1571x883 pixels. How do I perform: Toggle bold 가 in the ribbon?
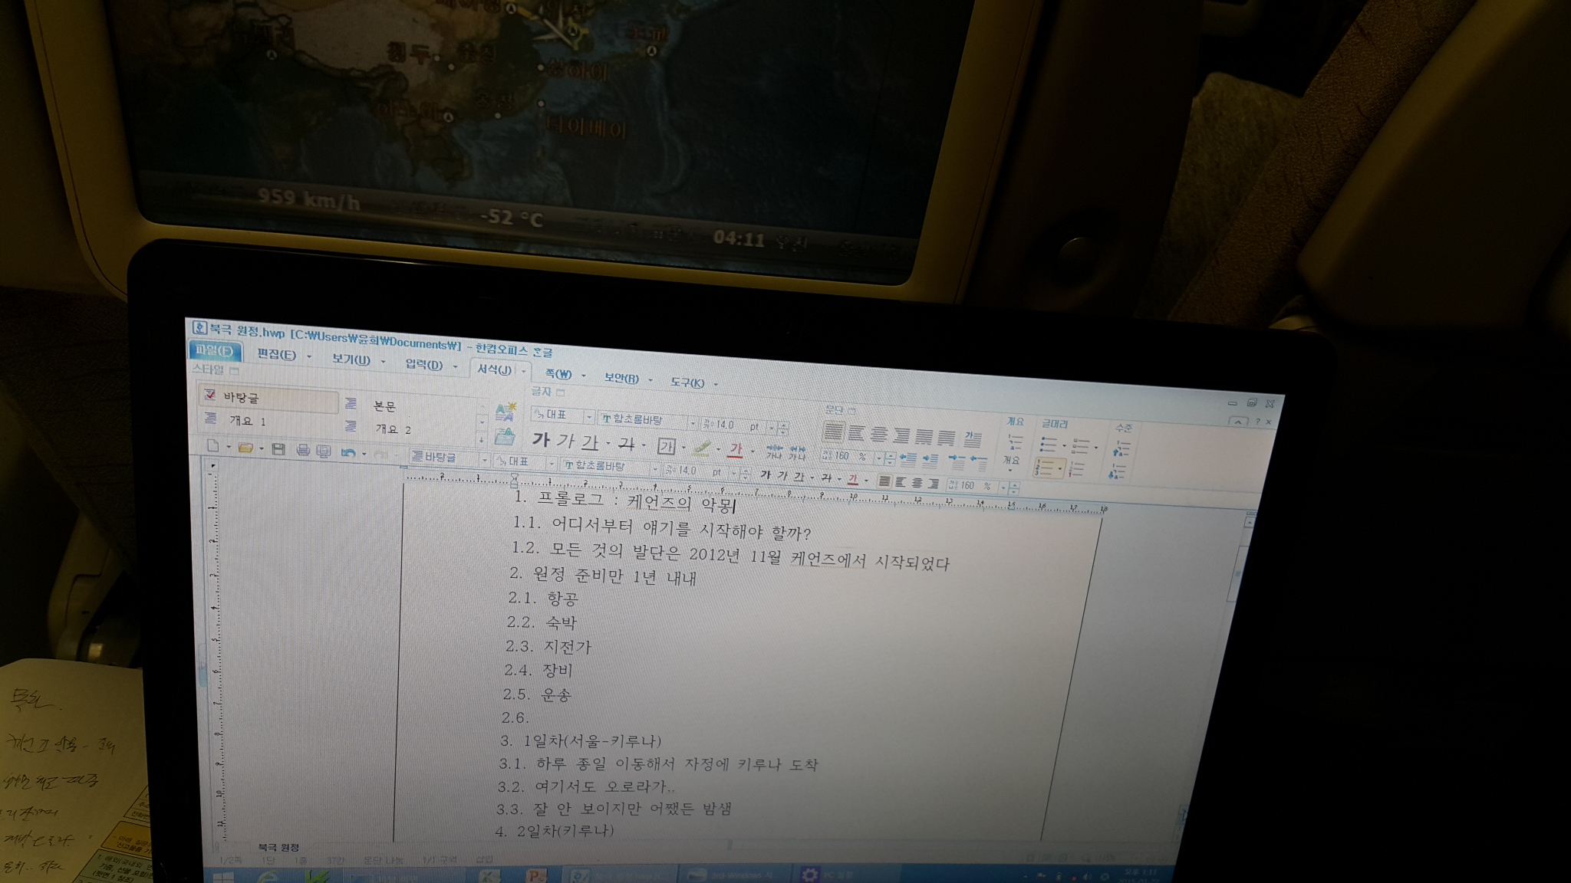point(541,440)
